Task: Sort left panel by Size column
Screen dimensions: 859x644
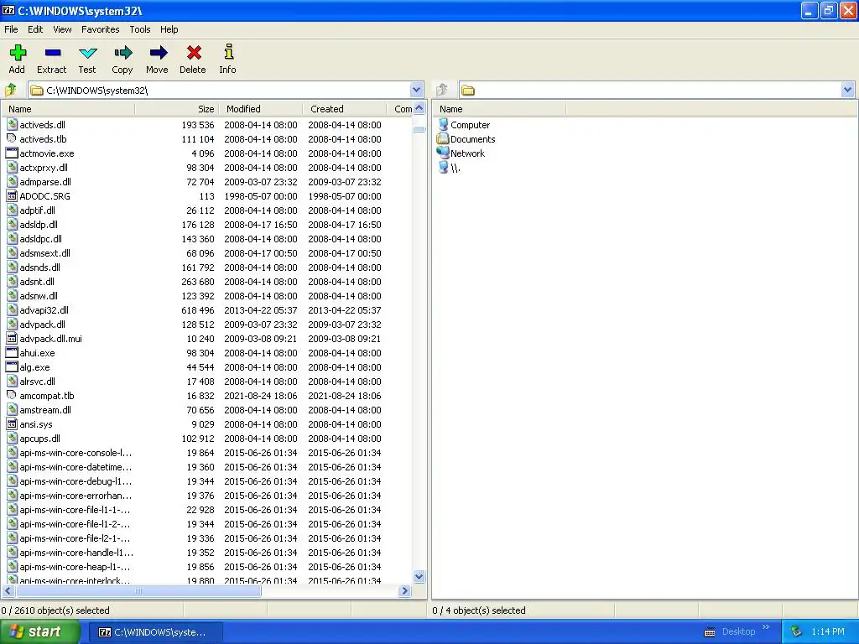Action: pos(176,109)
